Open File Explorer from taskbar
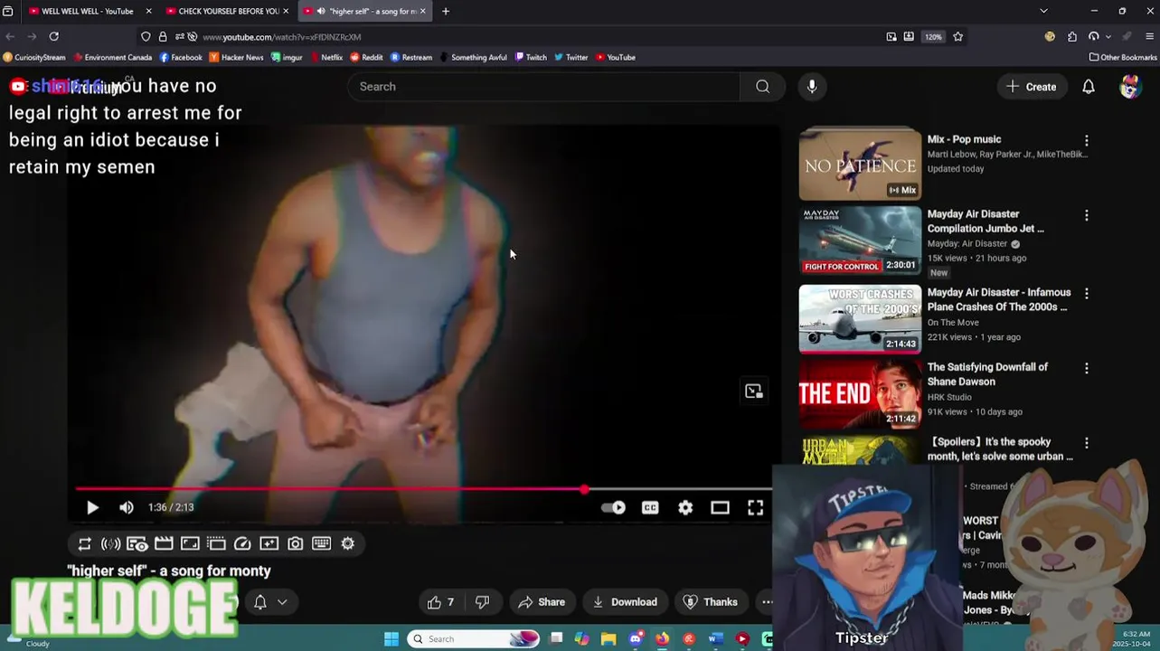Screen dimensions: 1160x651 [608, 639]
